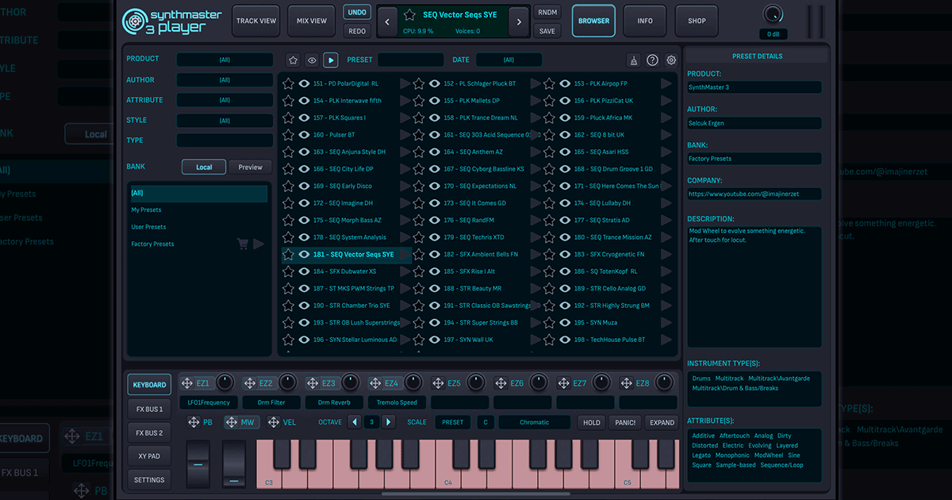Click the EZ2 knob
This screenshot has height=500, width=952.
(288, 383)
